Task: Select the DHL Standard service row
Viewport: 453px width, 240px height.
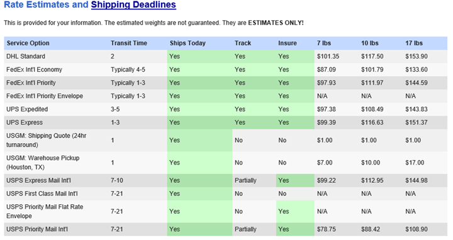Action: click(x=226, y=57)
